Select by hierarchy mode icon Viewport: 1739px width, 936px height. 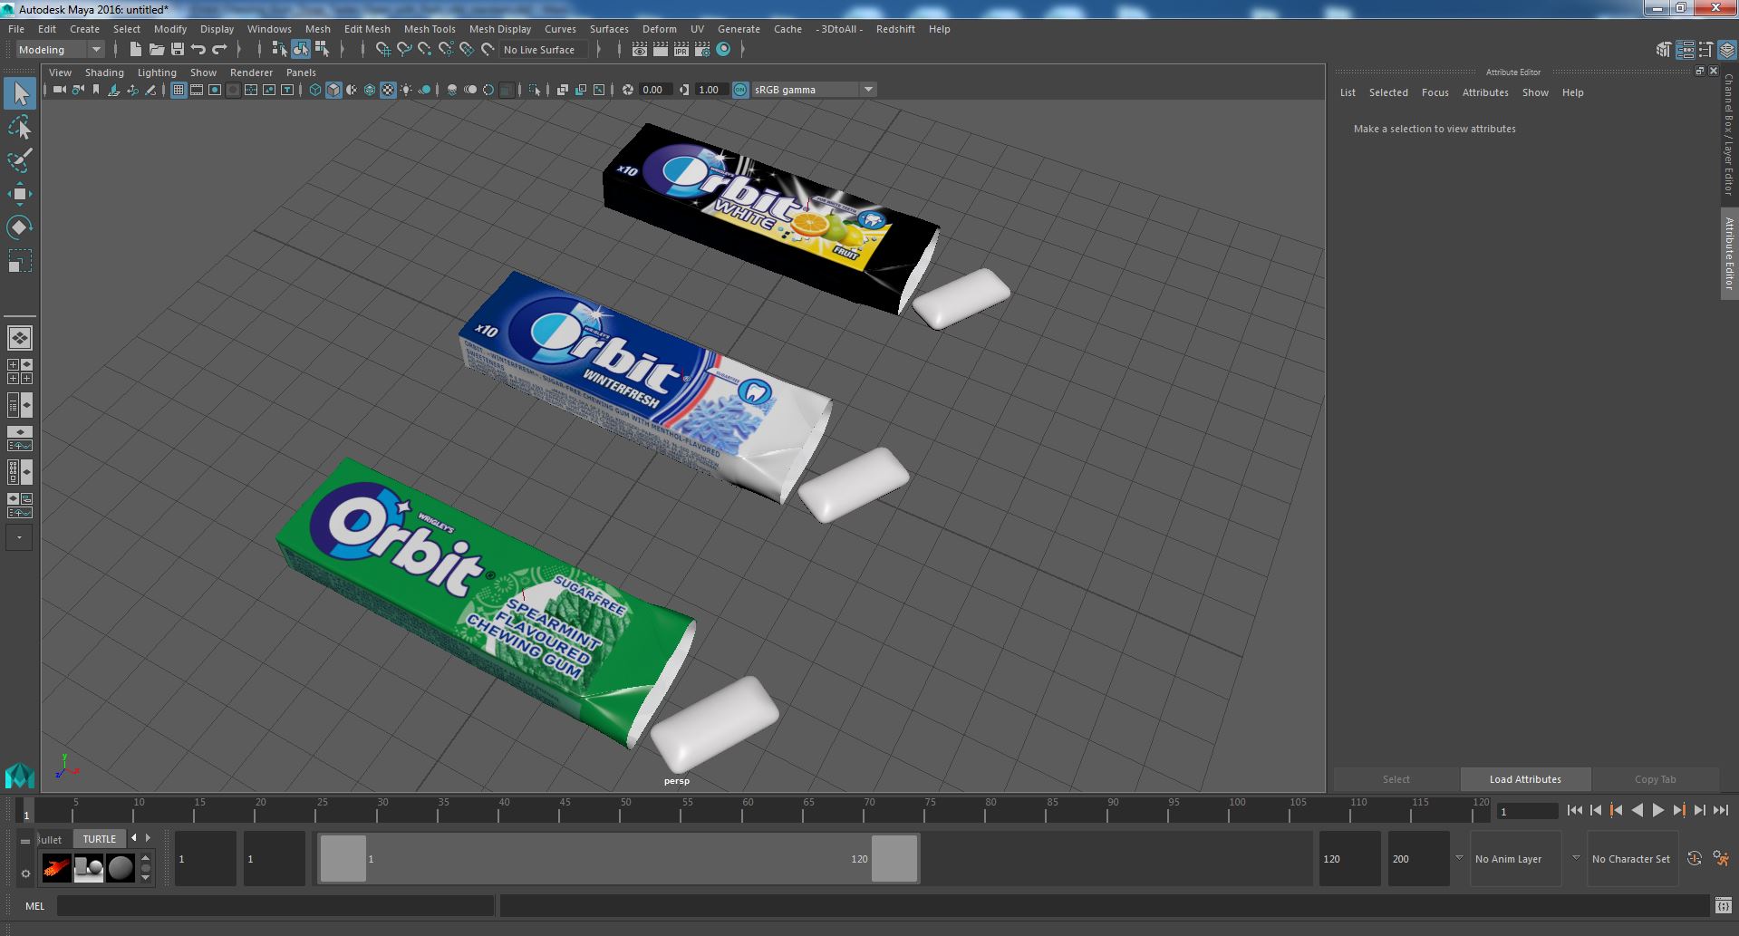pos(279,49)
